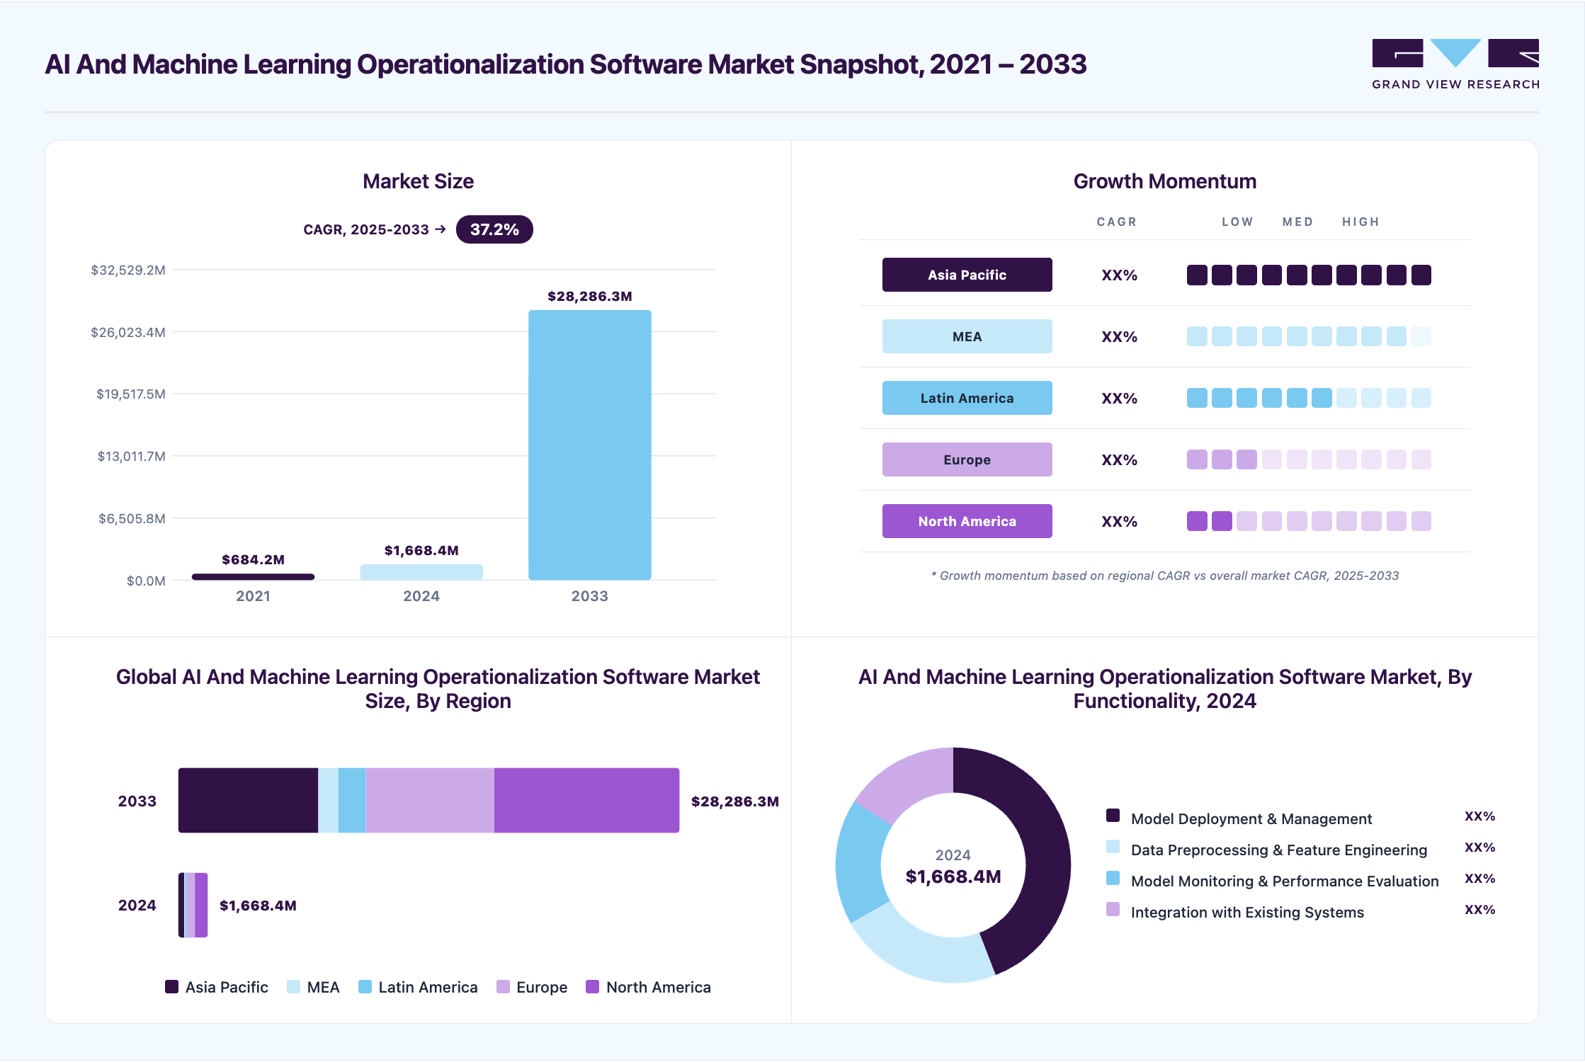Click the first momentum square for Asia Pacific
This screenshot has height=1062, width=1585.
tap(1197, 275)
